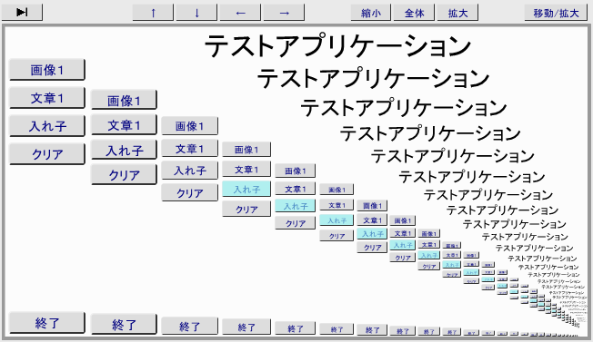Click the down arrow ↓ toolbar button

click(196, 13)
